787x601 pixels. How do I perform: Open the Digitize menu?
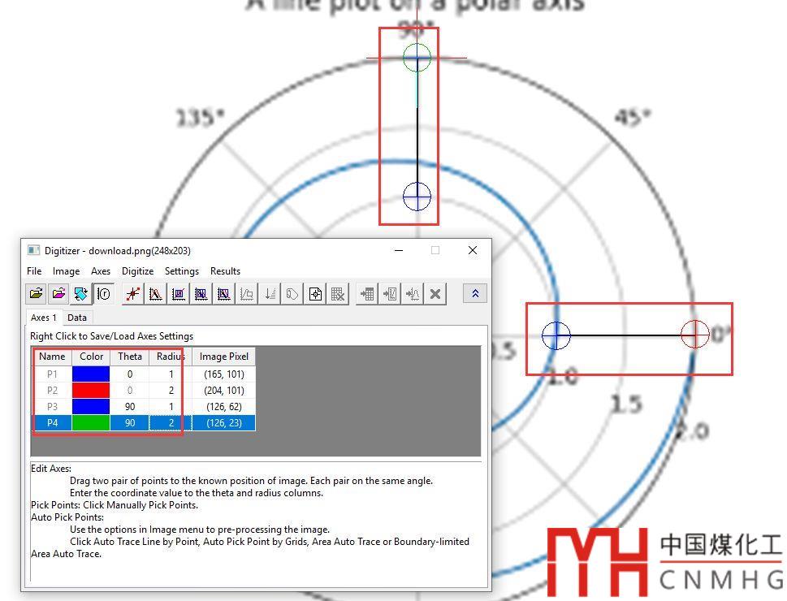[137, 271]
